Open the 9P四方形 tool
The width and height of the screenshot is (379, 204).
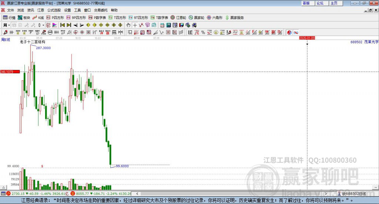tap(76, 18)
